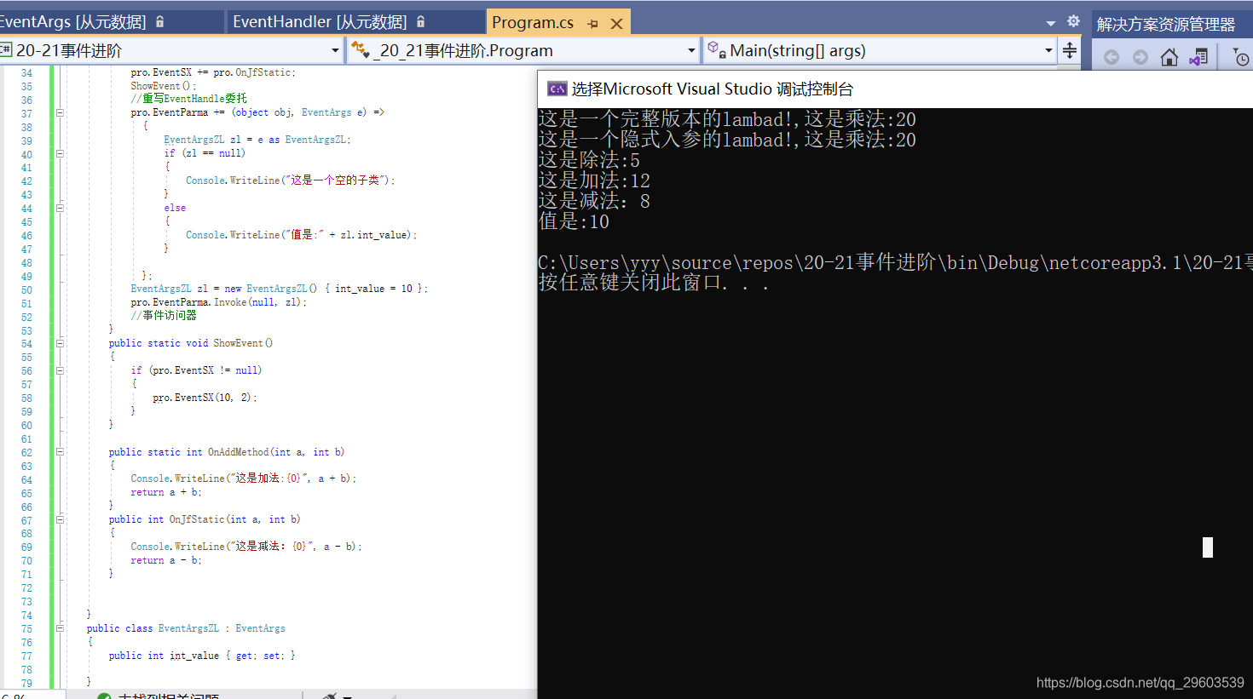Click Solution Explorer back arrow
This screenshot has height=699, width=1253.
tap(1112, 57)
